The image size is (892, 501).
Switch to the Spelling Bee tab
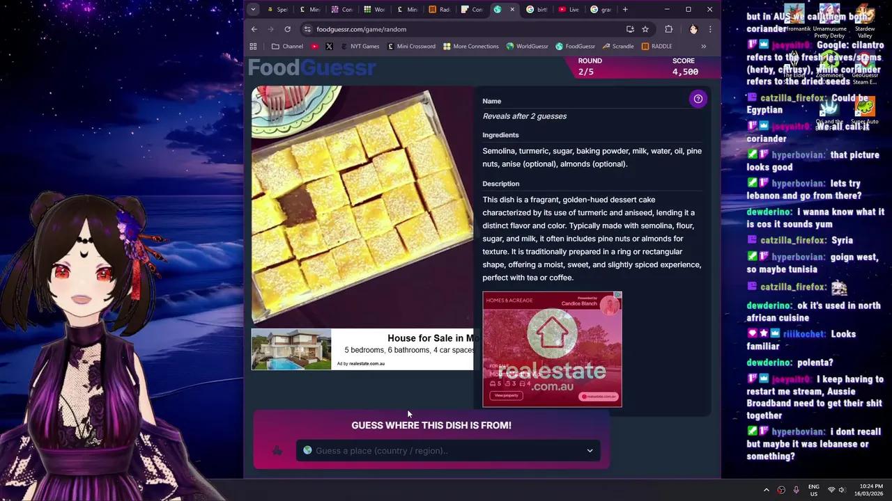pos(276,9)
